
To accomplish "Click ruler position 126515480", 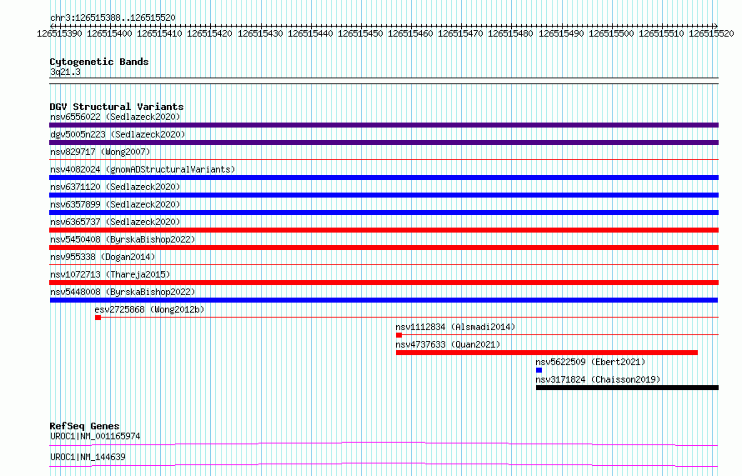I will [x=510, y=33].
